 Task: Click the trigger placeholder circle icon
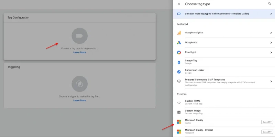(80, 84)
